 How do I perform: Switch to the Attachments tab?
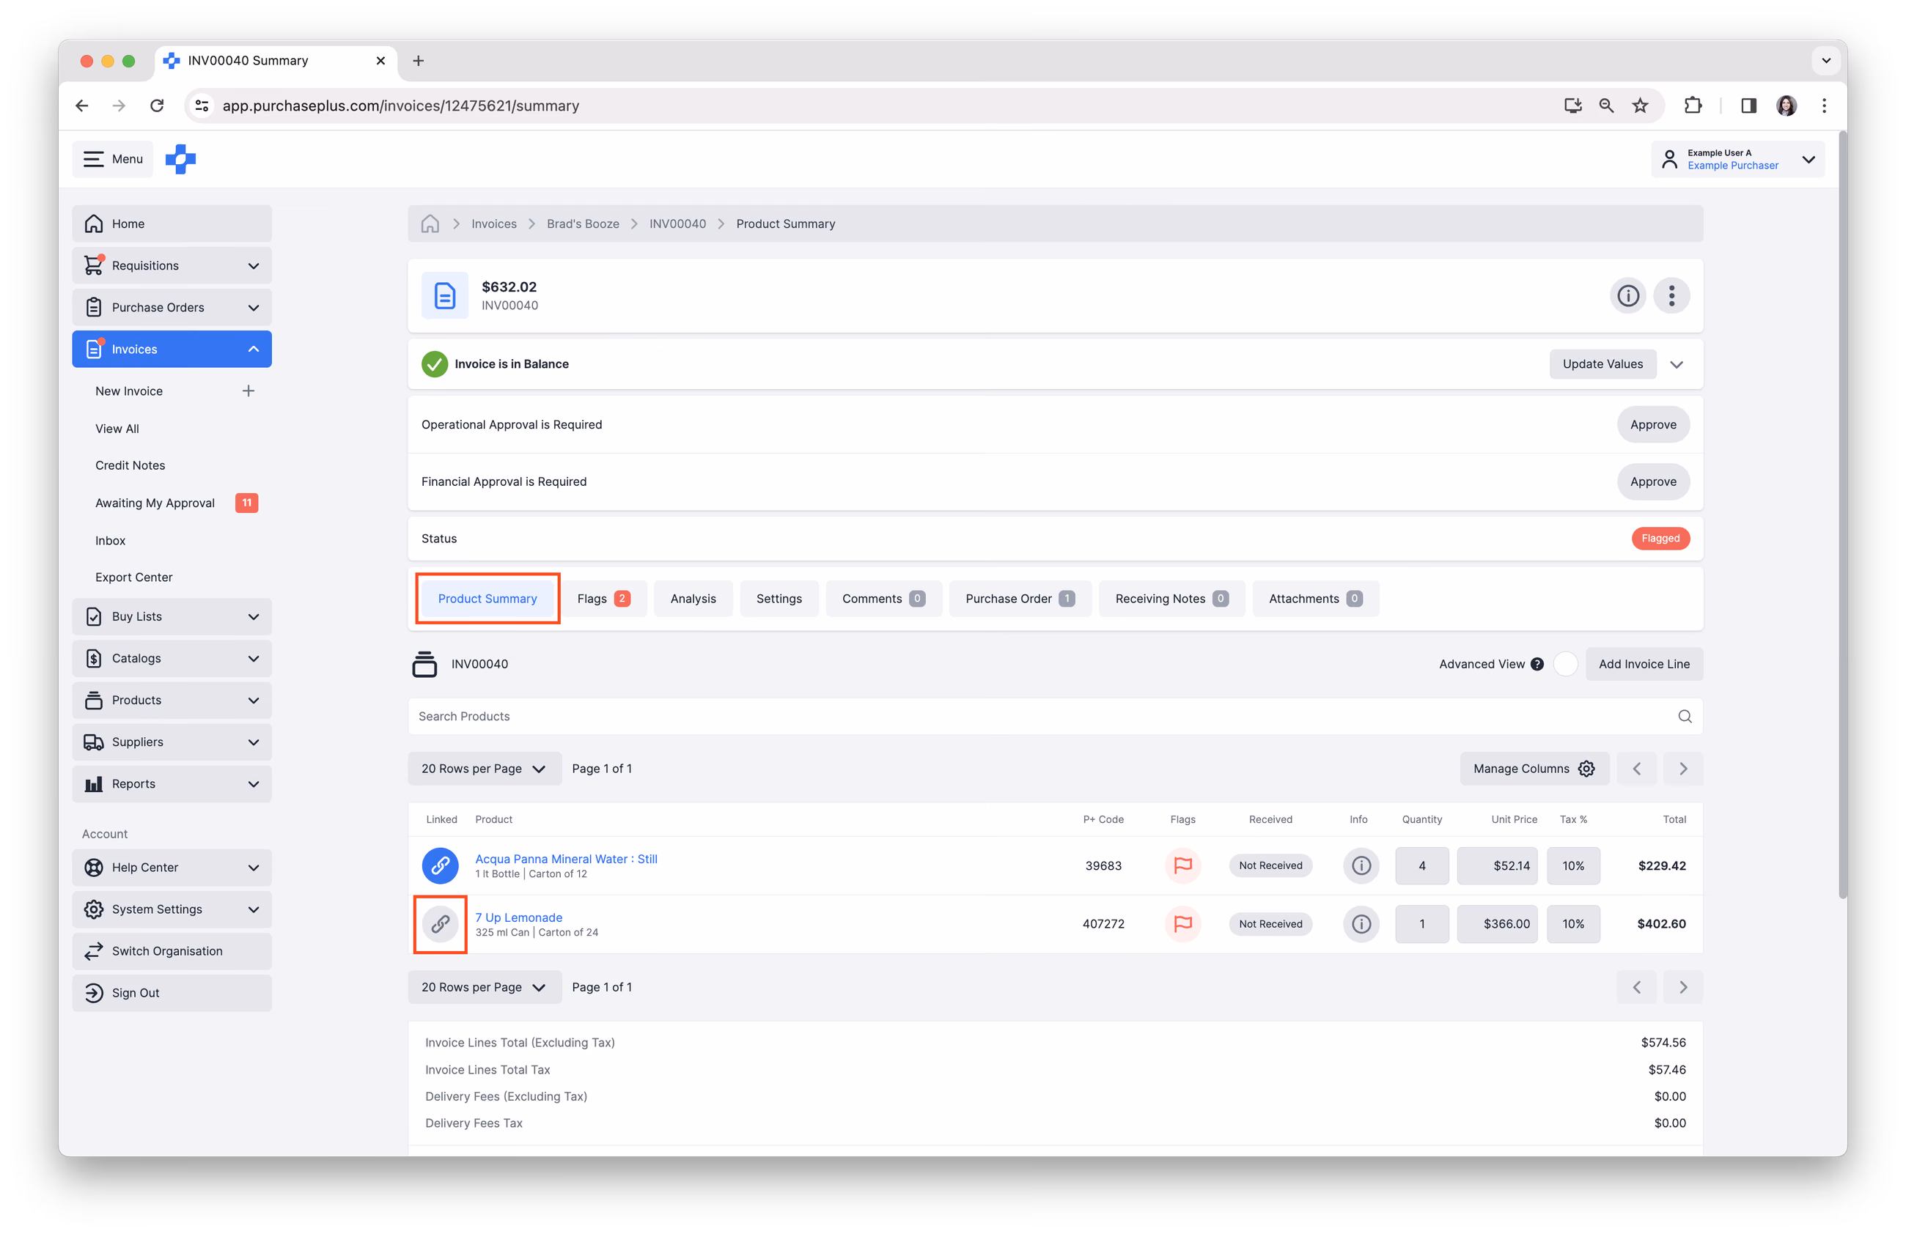click(x=1314, y=599)
